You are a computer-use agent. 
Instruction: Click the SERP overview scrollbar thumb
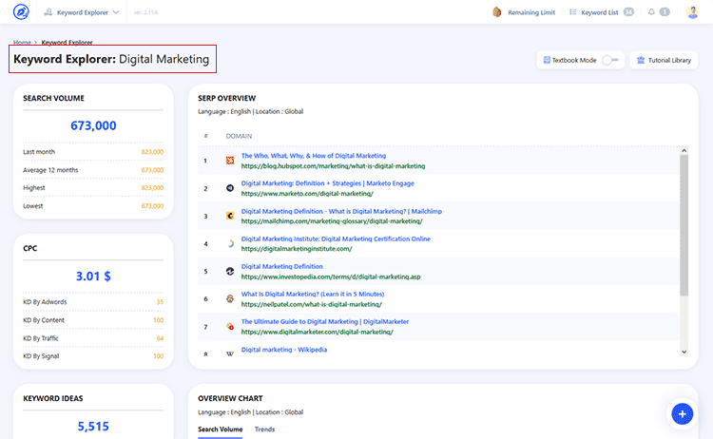pos(684,225)
